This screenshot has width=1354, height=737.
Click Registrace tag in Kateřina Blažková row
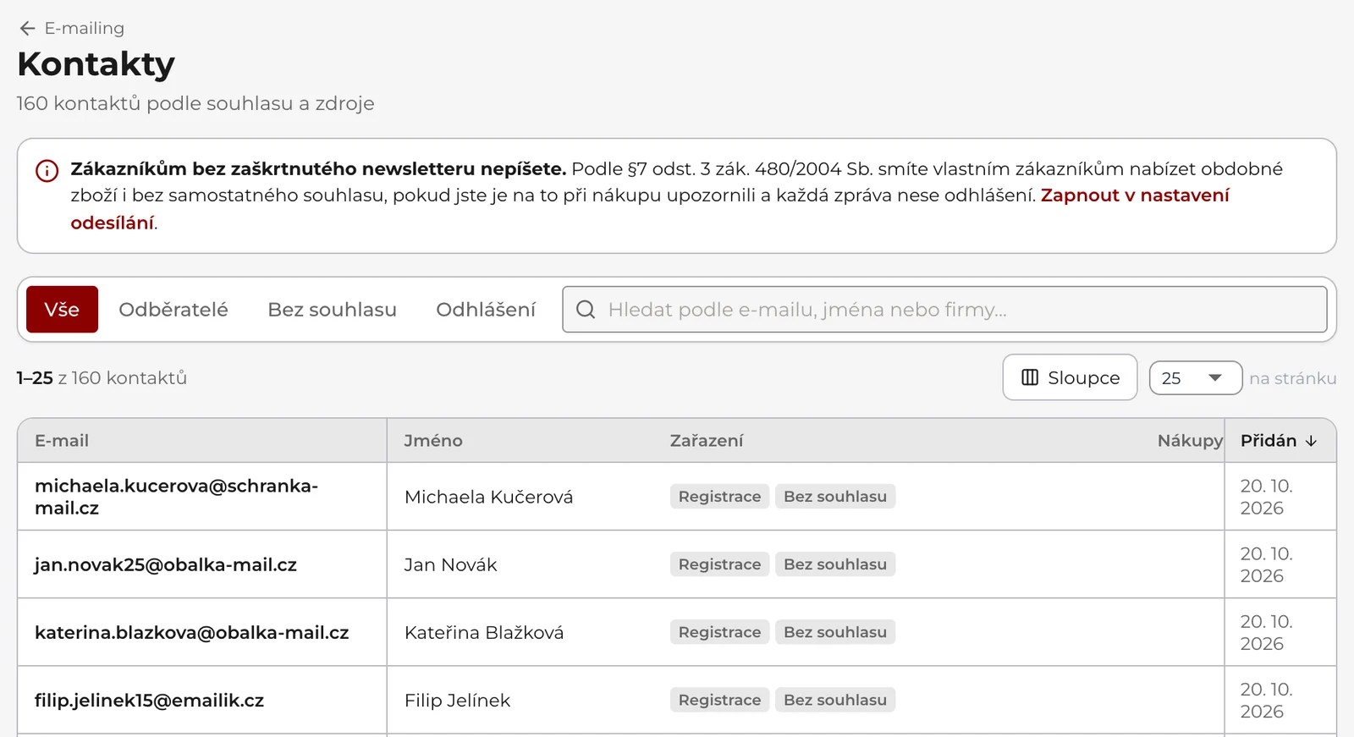pyautogui.click(x=719, y=632)
